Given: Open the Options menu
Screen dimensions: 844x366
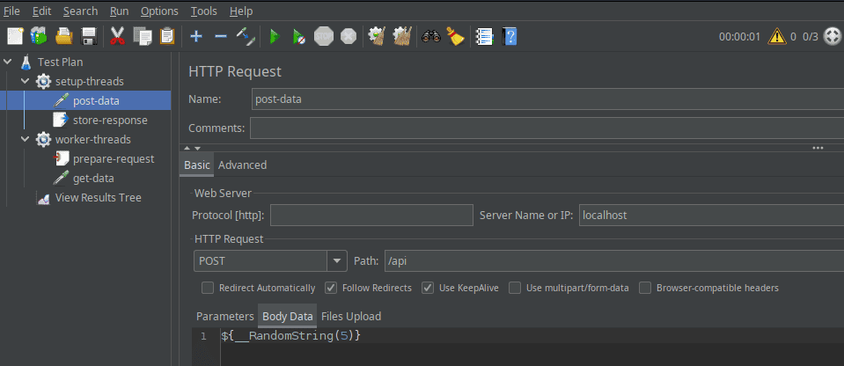Looking at the screenshot, I should point(158,11).
